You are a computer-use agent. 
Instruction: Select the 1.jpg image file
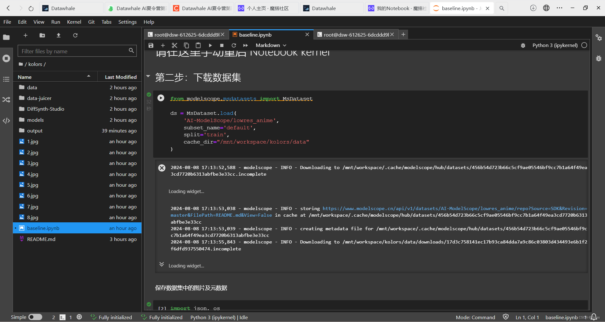(x=77, y=141)
